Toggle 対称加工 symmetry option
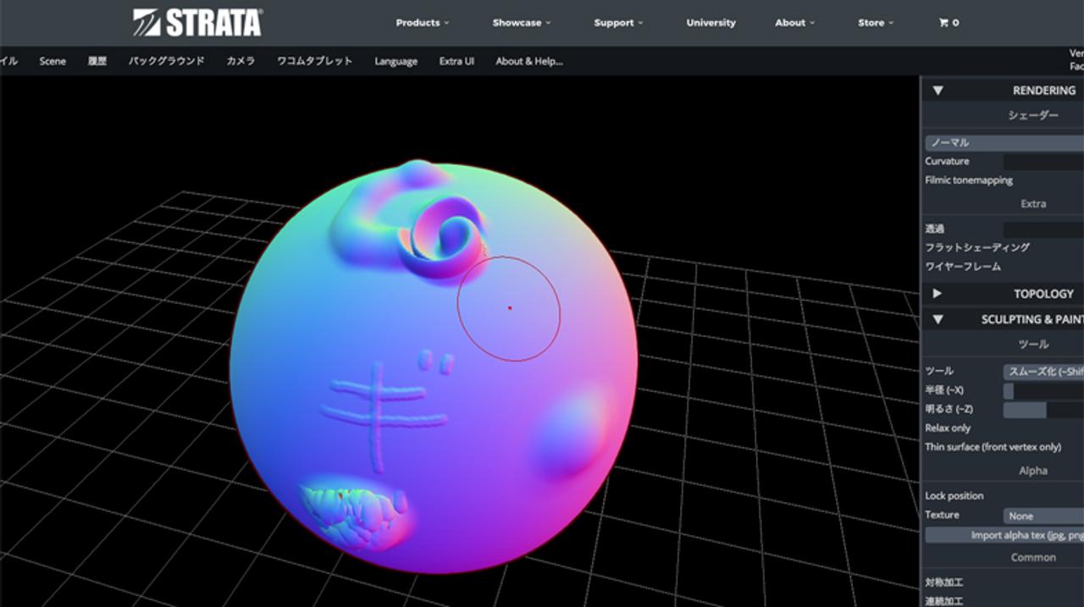1084x607 pixels. pyautogui.click(x=944, y=582)
